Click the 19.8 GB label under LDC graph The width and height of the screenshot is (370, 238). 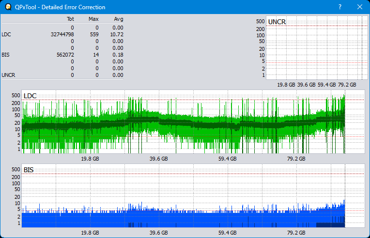[90, 159]
